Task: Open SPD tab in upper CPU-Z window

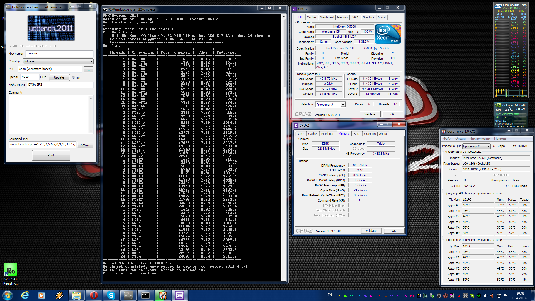Action: [355, 17]
